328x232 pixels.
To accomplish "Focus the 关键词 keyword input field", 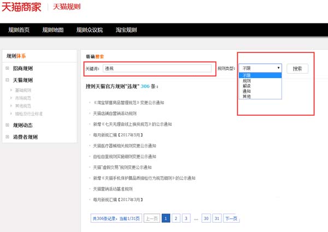I will (x=157, y=68).
